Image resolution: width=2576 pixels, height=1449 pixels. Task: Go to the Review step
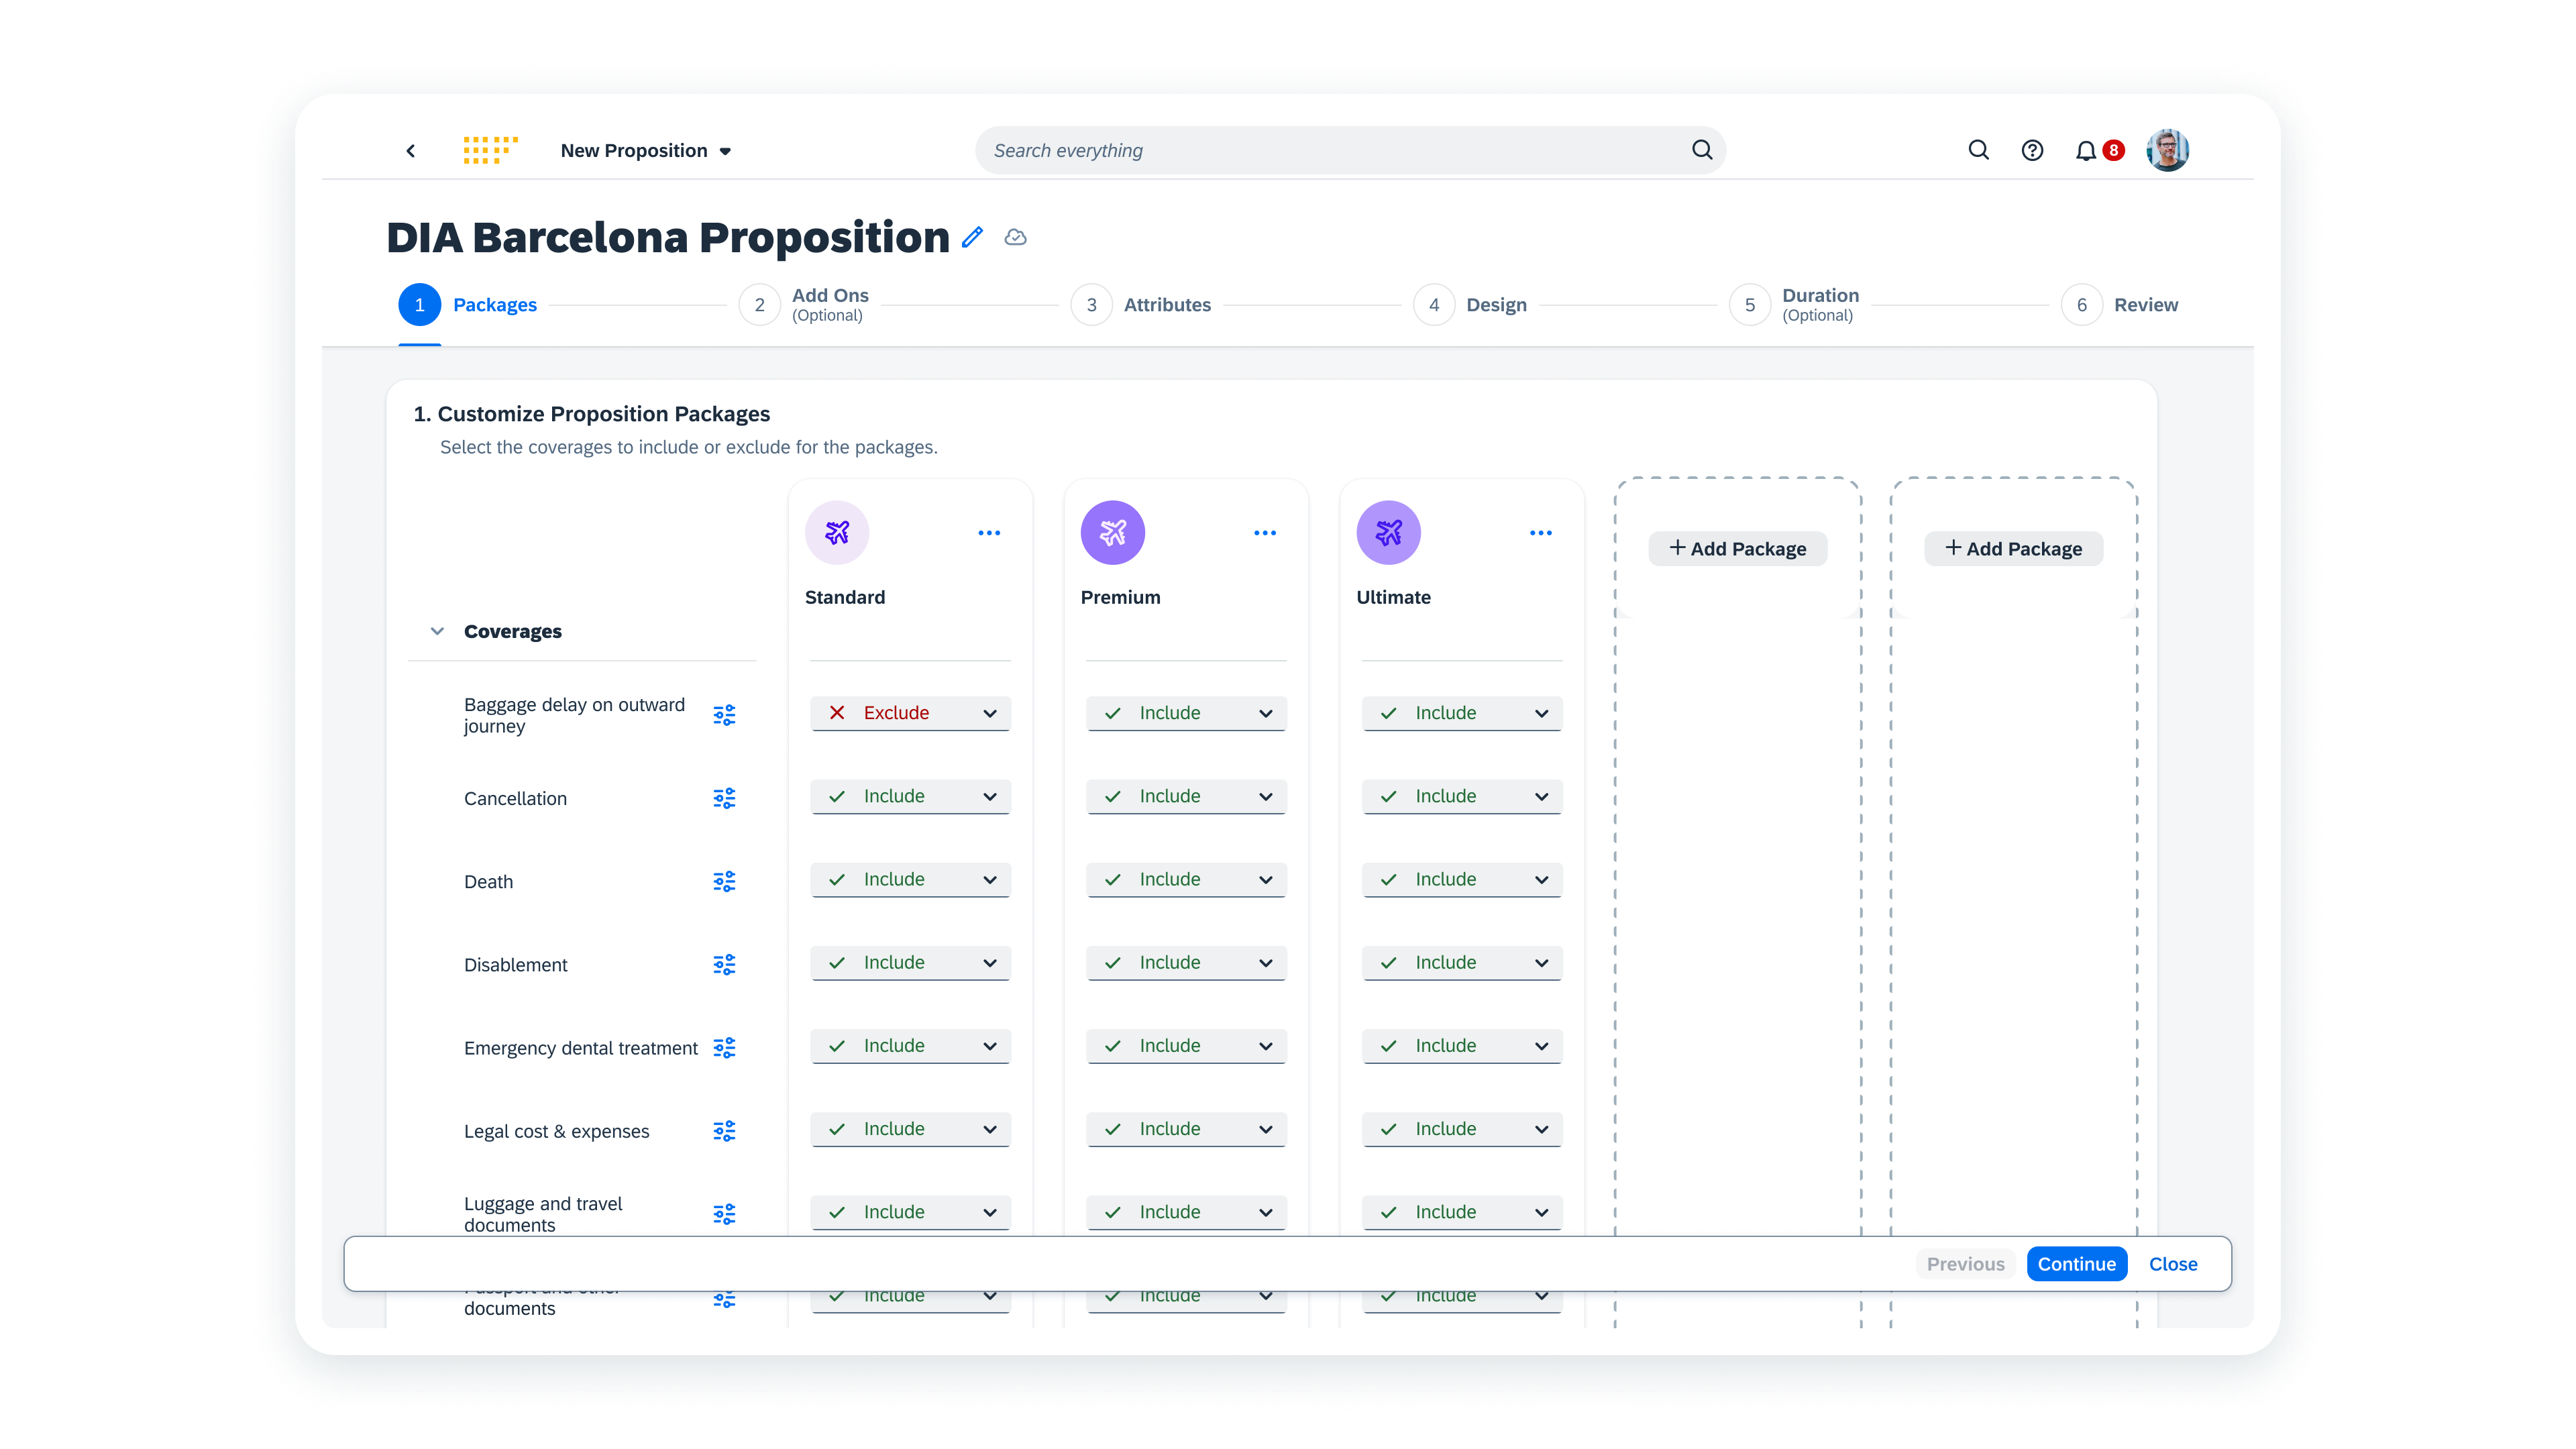[x=2120, y=305]
